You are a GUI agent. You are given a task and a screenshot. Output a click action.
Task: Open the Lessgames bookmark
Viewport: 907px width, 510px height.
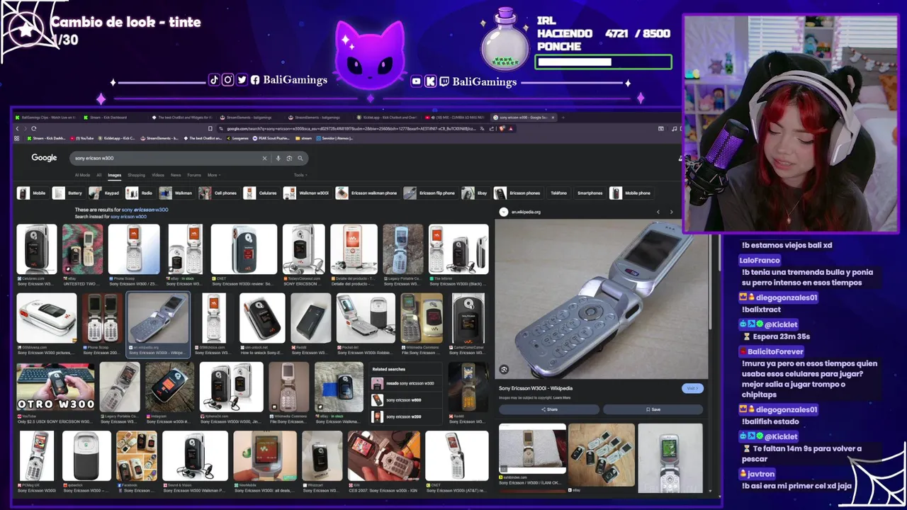(x=237, y=138)
